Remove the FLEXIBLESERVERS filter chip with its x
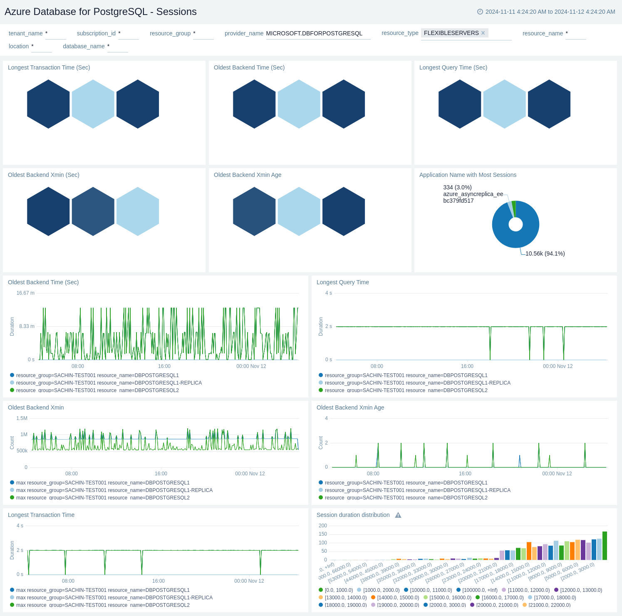622x616 pixels. pos(483,33)
